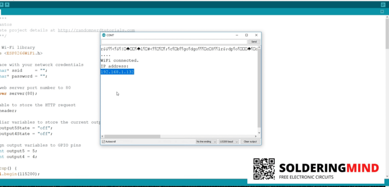Viewport: 389px width, 187px height.
Task: Click the Clear output button
Action: click(250, 142)
